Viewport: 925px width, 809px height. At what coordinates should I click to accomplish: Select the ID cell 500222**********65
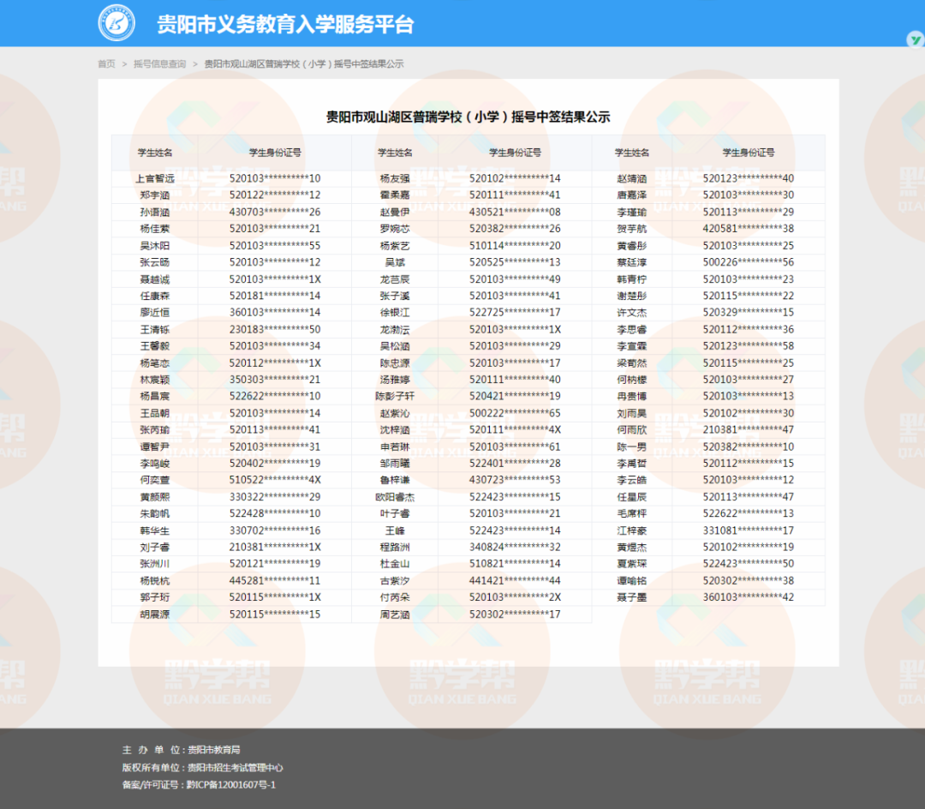[515, 413]
